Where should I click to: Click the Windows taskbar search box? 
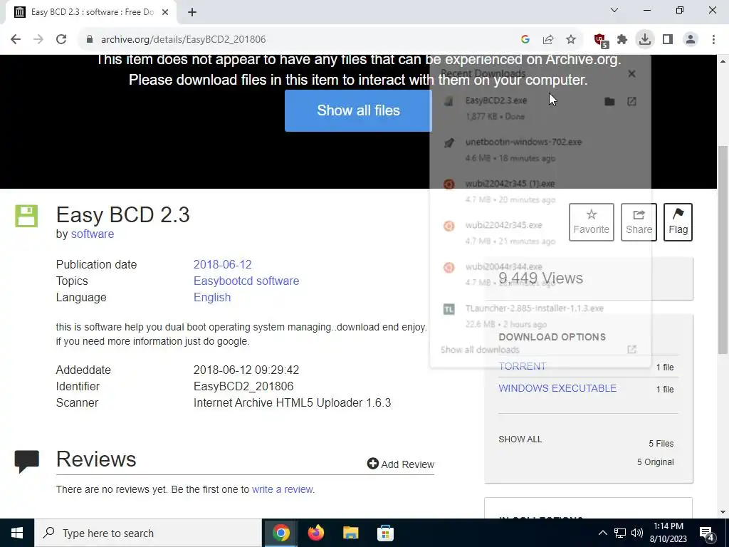coord(148,533)
